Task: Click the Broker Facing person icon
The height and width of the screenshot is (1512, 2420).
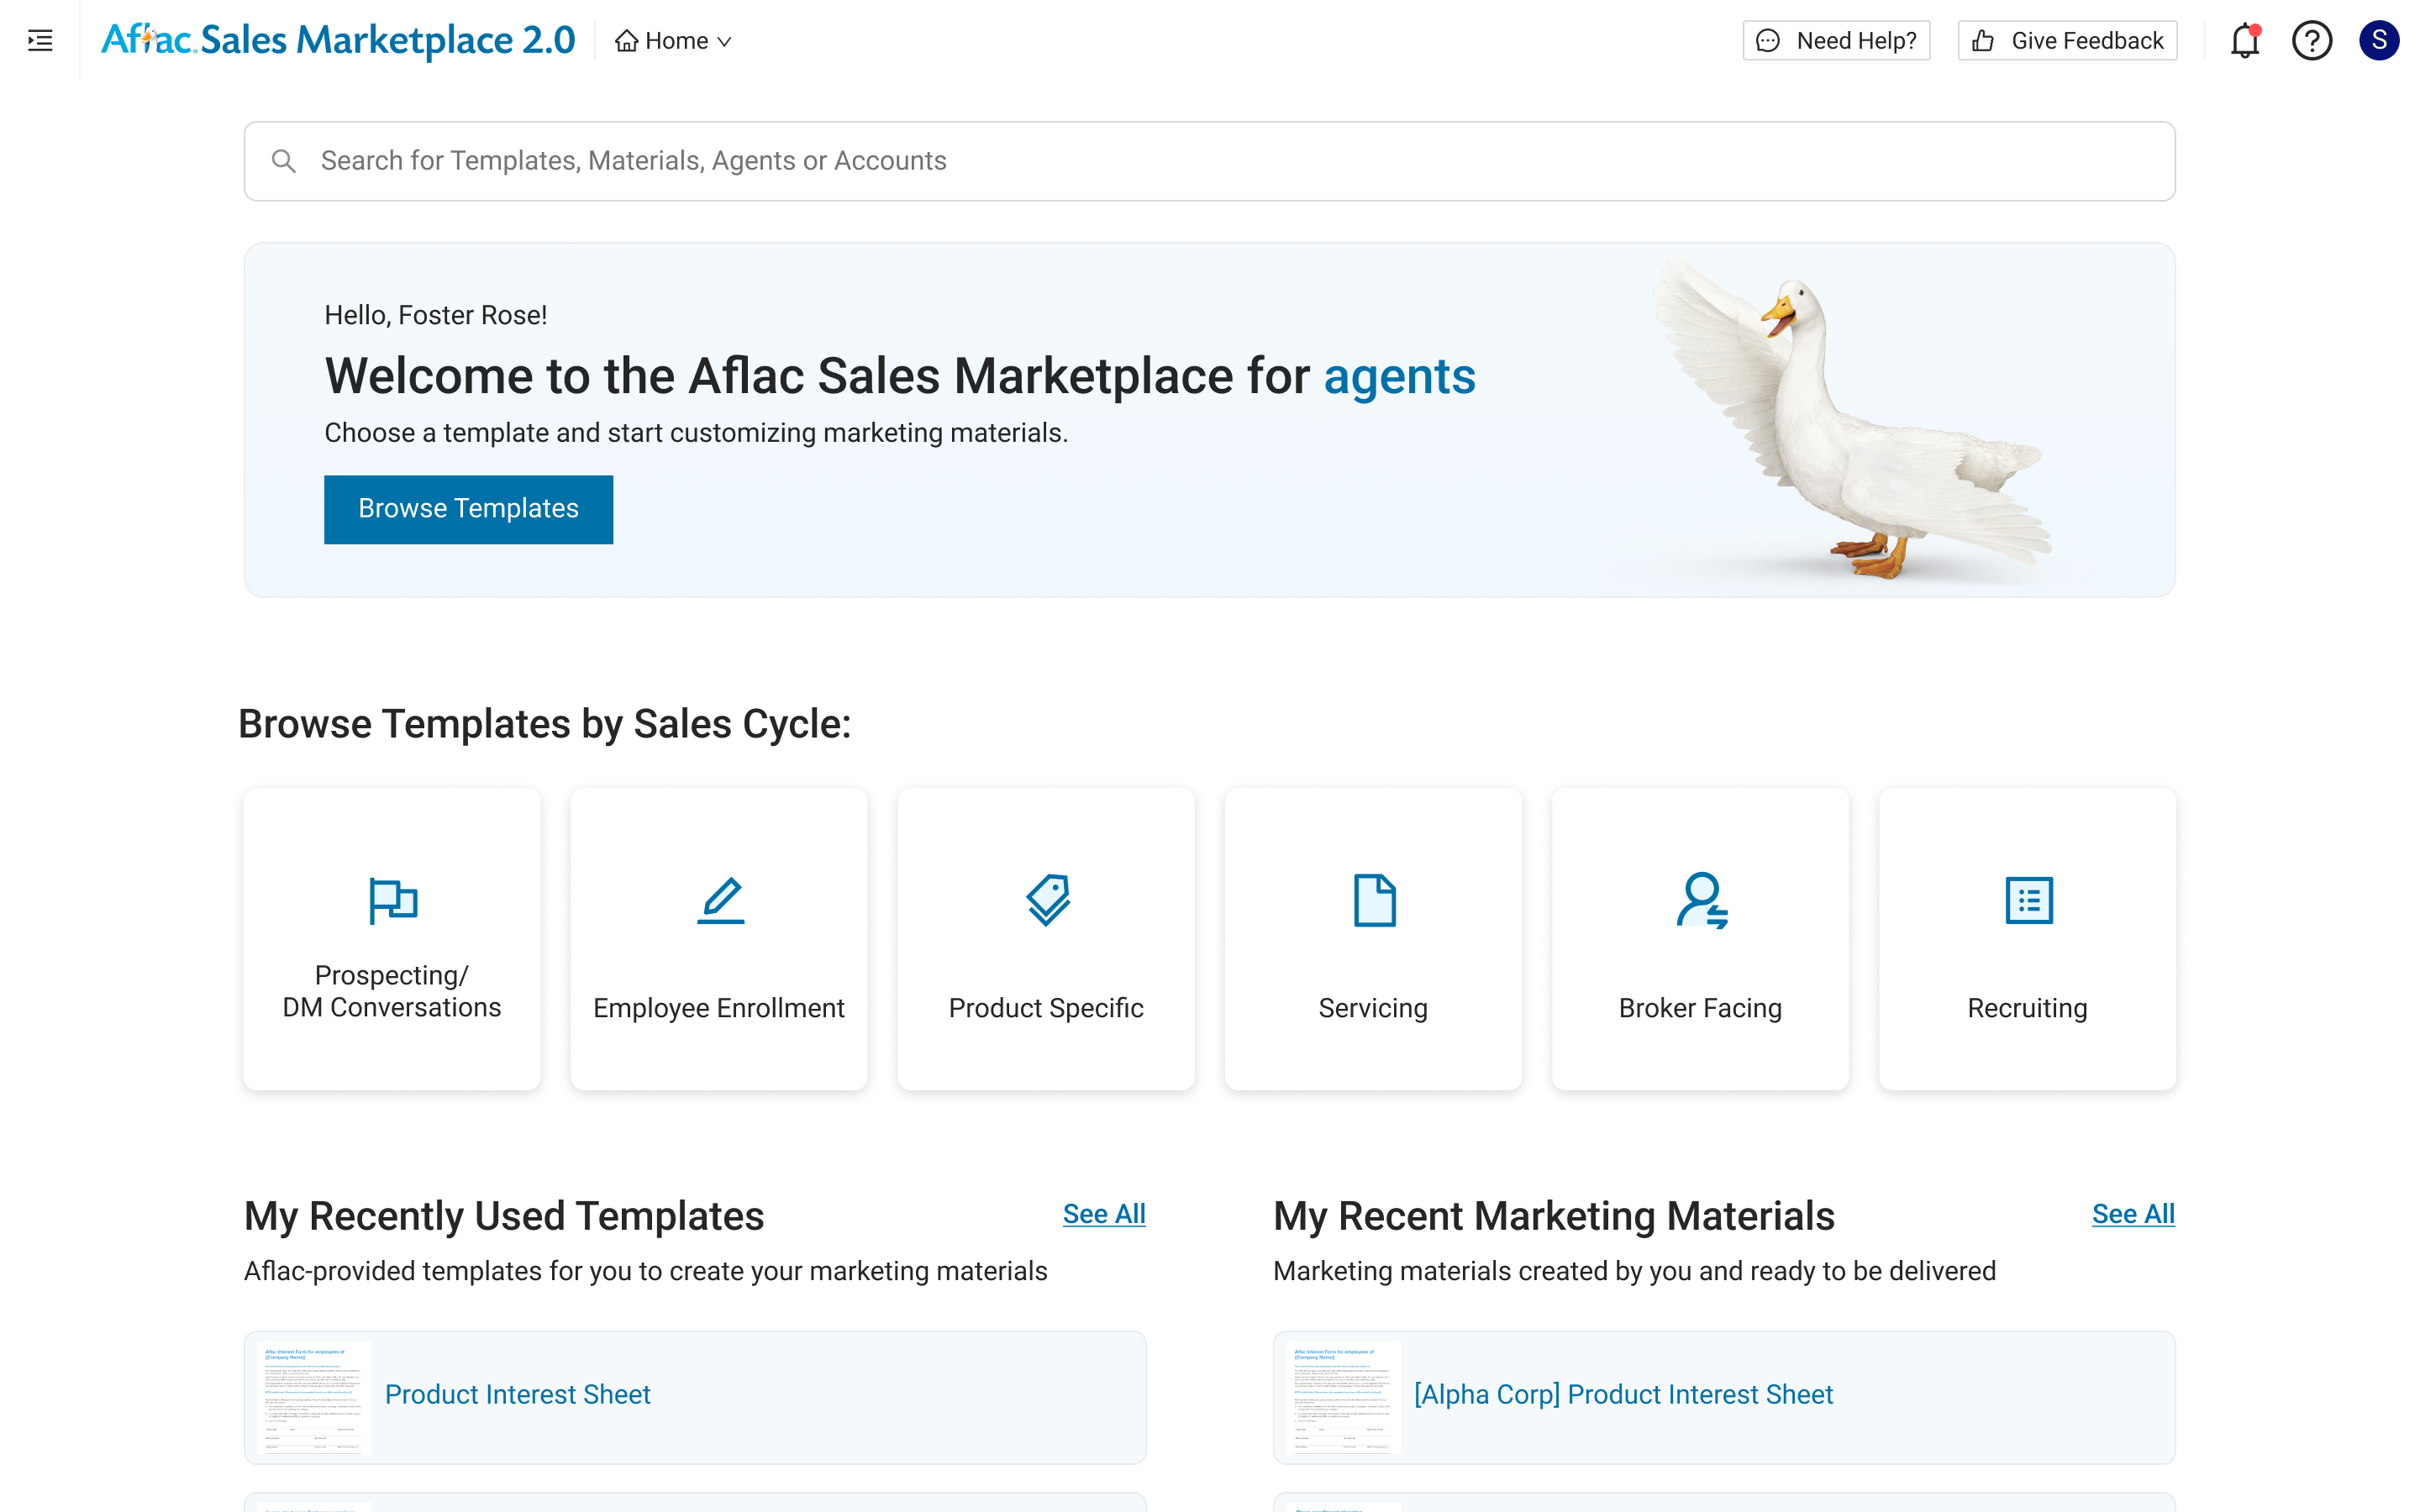Action: pos(1701,900)
